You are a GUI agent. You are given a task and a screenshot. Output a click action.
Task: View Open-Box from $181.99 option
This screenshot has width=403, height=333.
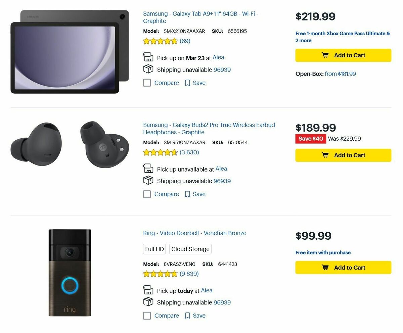coord(340,74)
